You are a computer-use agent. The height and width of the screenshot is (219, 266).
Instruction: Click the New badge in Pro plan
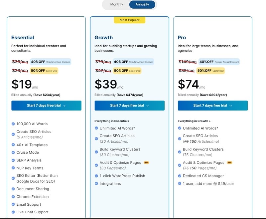pyautogui.click(x=229, y=163)
